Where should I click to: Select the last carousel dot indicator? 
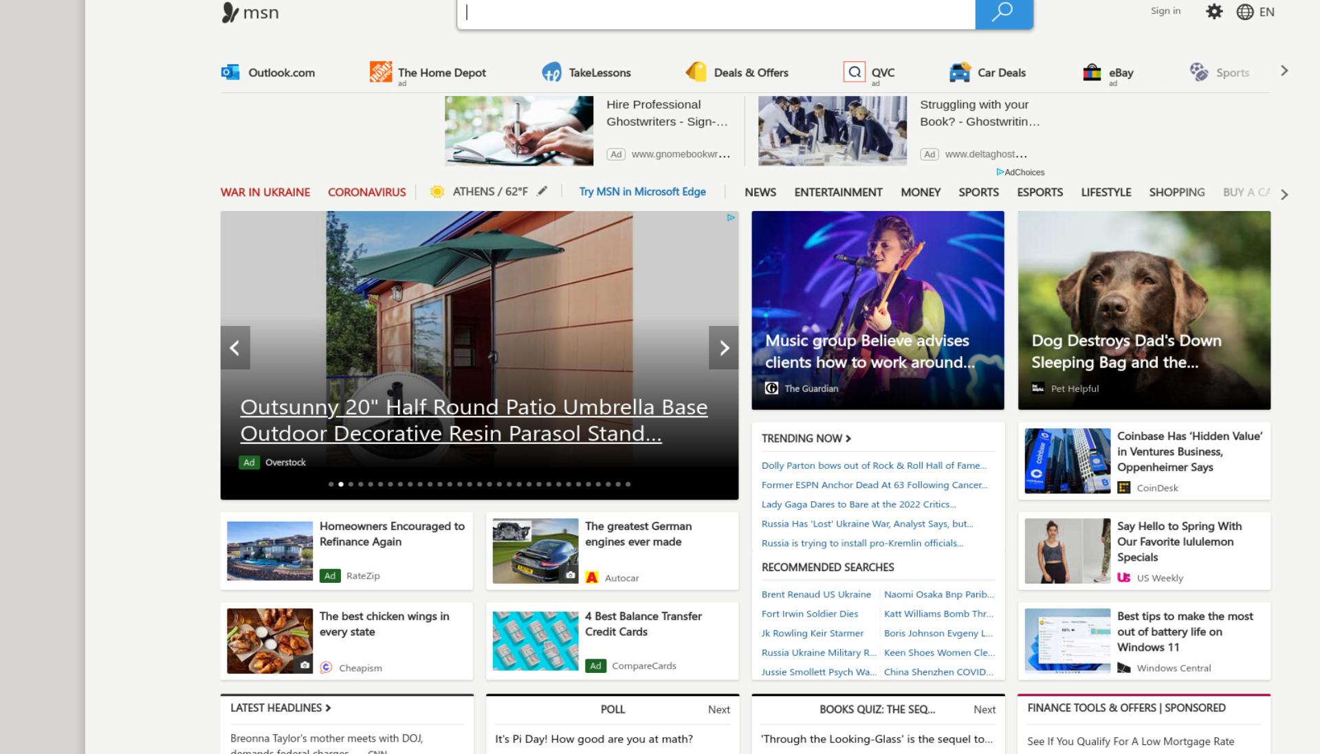tap(628, 485)
